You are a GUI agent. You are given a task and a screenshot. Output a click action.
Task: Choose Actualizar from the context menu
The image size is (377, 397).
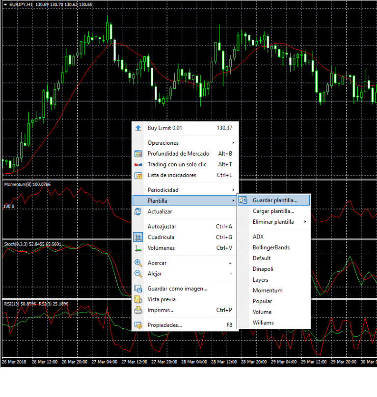(x=185, y=212)
